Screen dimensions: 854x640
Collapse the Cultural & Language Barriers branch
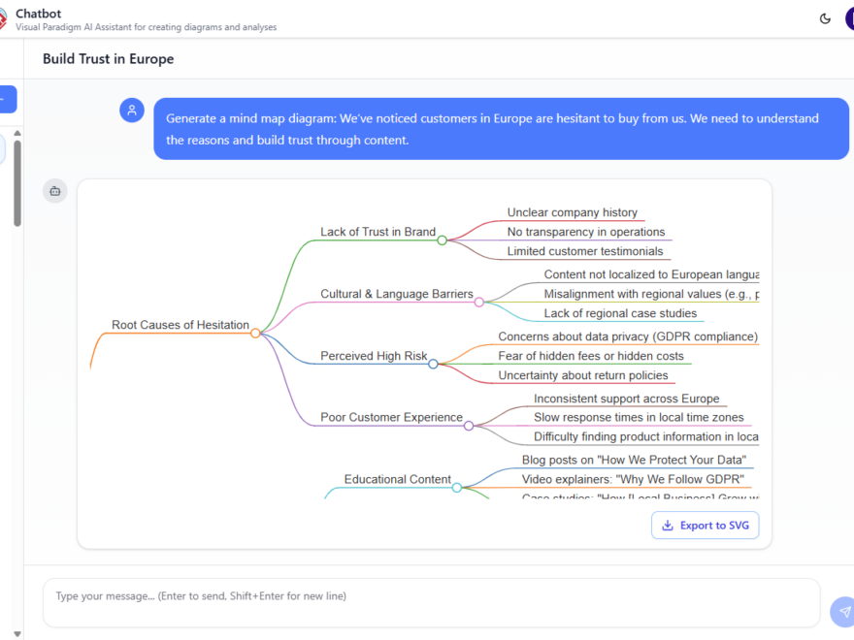478,302
